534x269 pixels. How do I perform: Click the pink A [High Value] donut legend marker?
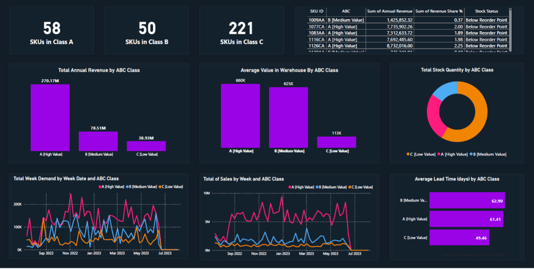click(x=440, y=155)
